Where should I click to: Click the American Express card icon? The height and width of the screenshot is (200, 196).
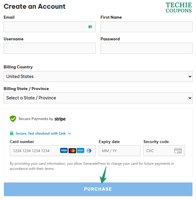pyautogui.click(x=80, y=151)
